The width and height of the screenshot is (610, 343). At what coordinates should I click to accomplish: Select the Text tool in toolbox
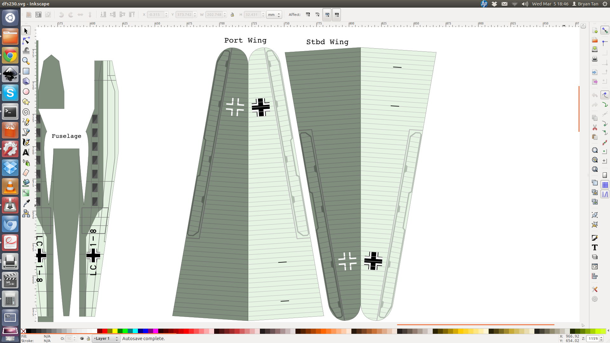pyautogui.click(x=26, y=152)
